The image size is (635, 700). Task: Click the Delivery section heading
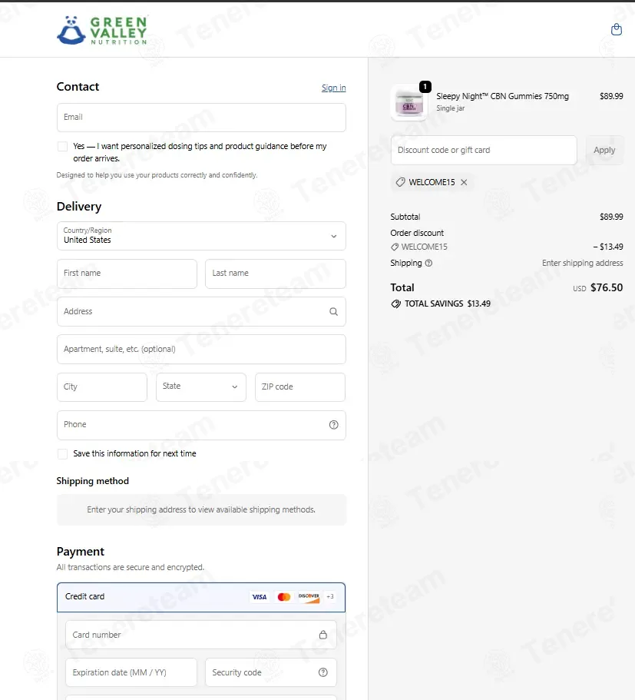point(79,207)
